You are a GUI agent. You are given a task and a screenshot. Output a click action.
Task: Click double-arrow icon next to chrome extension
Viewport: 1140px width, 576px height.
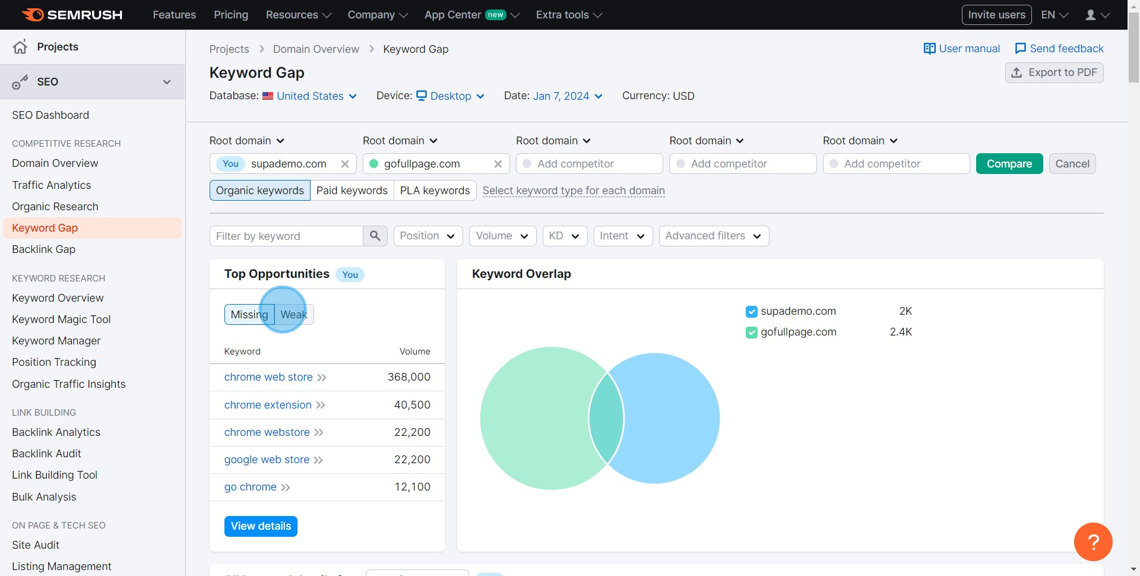click(x=321, y=405)
